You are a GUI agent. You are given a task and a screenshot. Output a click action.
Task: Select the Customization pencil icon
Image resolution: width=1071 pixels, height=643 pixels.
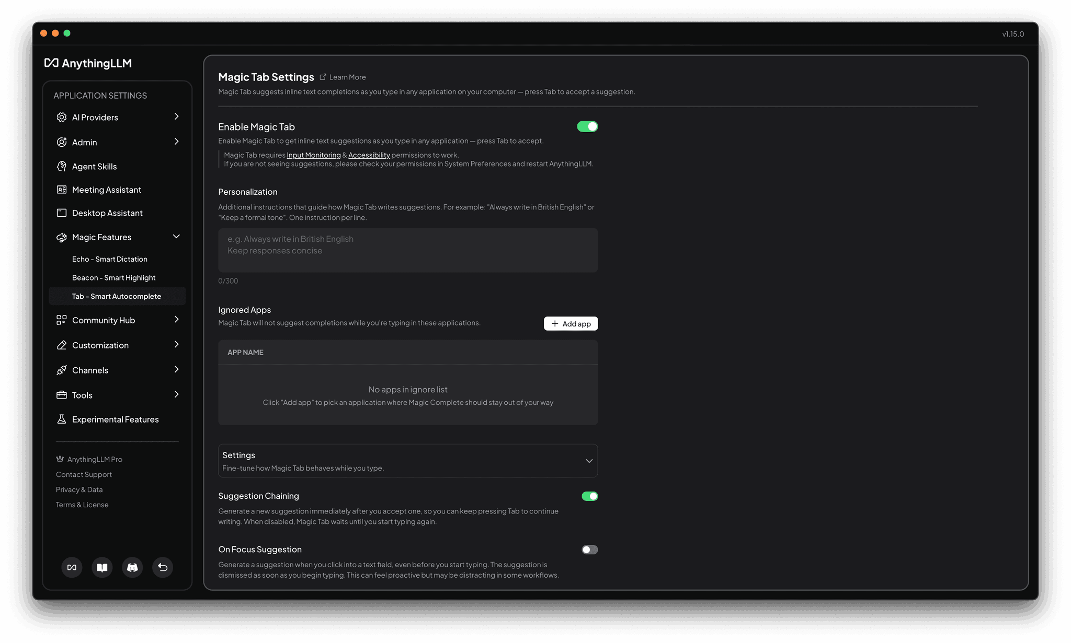coord(62,345)
